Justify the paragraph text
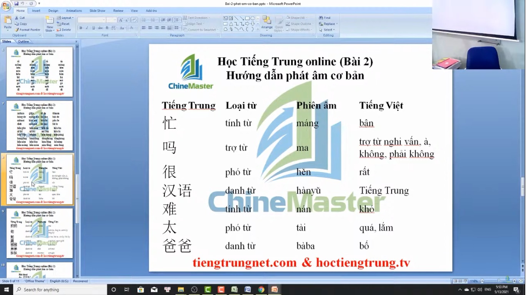526x295 pixels. 163,28
